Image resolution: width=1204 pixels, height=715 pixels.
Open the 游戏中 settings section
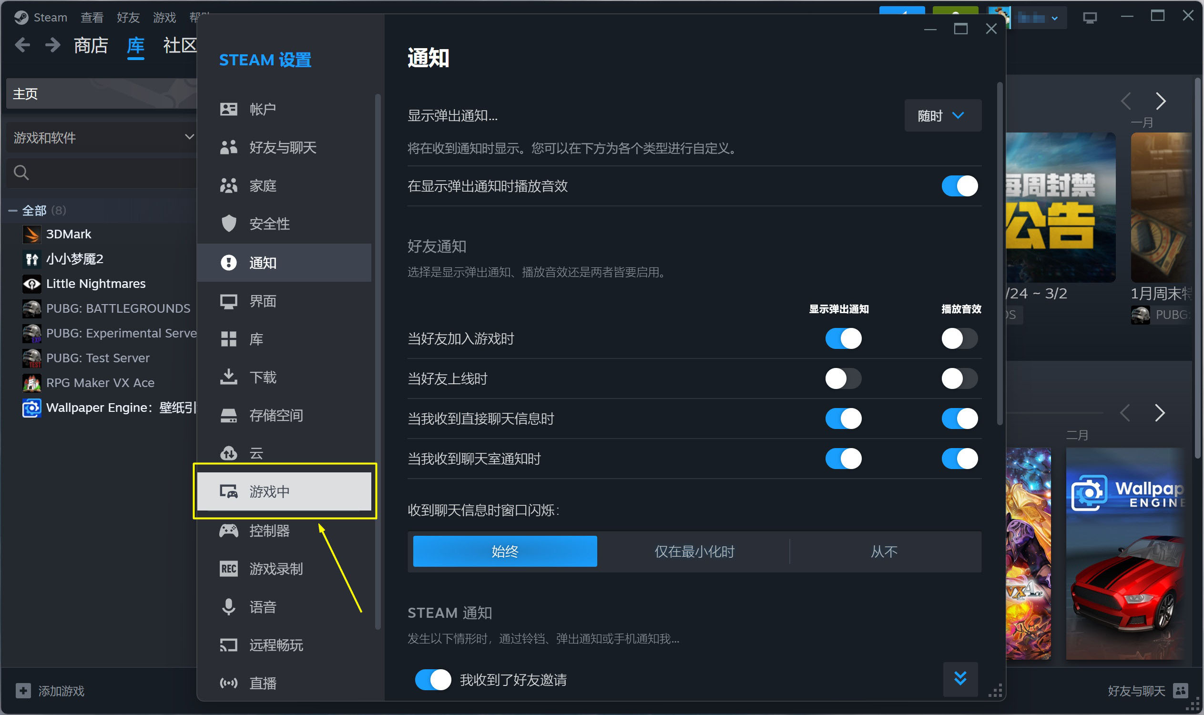pyautogui.click(x=284, y=491)
